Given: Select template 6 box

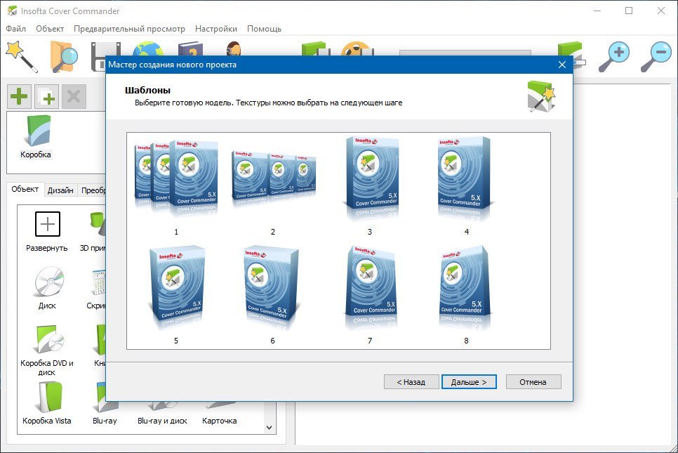Looking at the screenshot, I should [x=273, y=295].
